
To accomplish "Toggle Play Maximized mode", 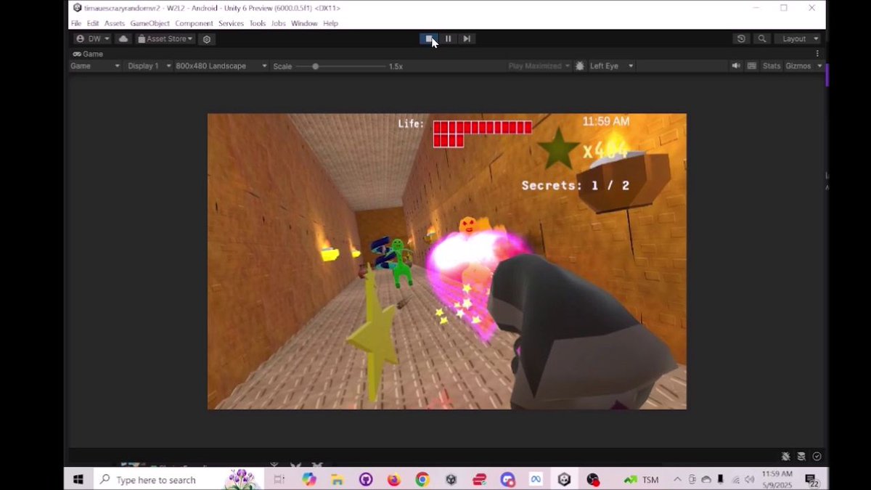I will [538, 65].
